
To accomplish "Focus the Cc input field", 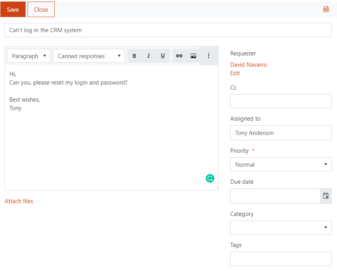I will (281, 101).
